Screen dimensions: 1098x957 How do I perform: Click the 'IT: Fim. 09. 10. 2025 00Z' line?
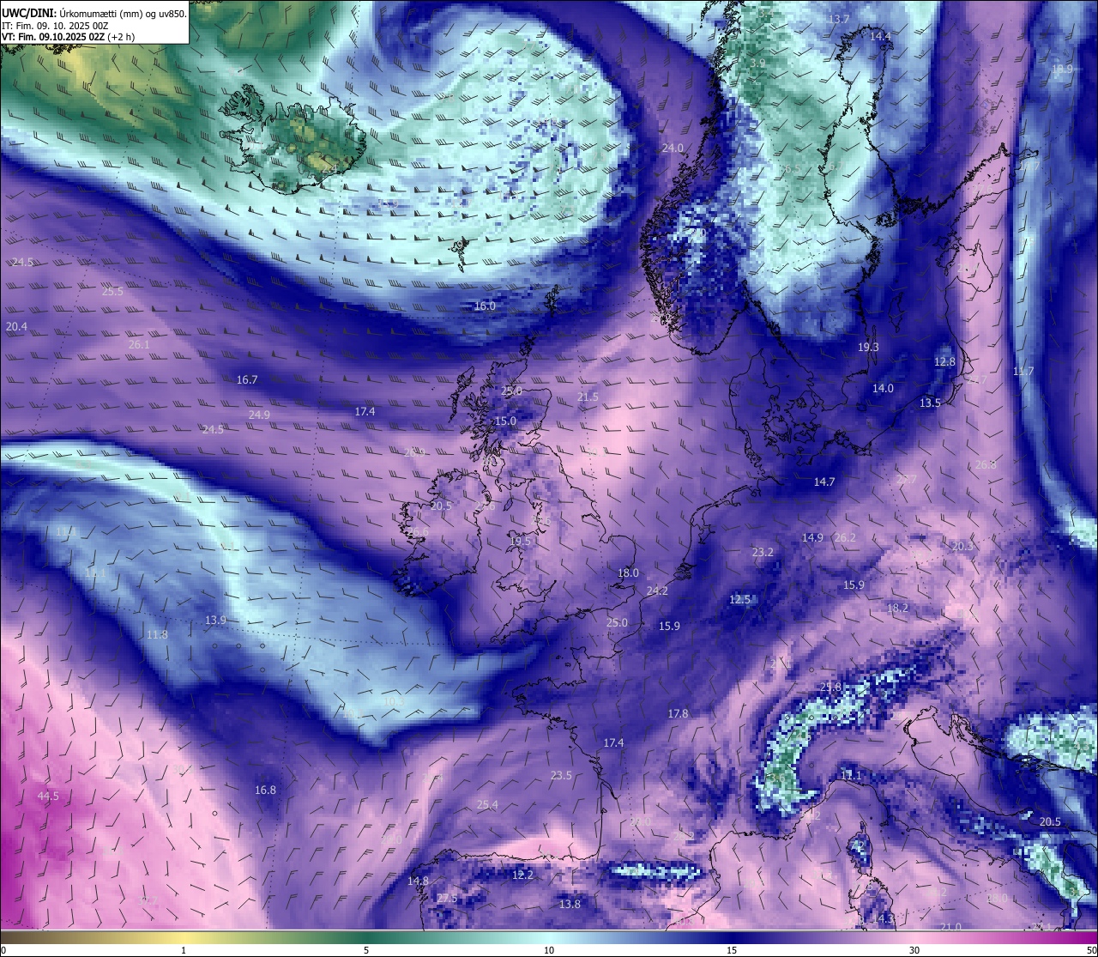(x=55, y=26)
